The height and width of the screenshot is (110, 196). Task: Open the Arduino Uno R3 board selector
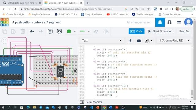(x=174, y=41)
